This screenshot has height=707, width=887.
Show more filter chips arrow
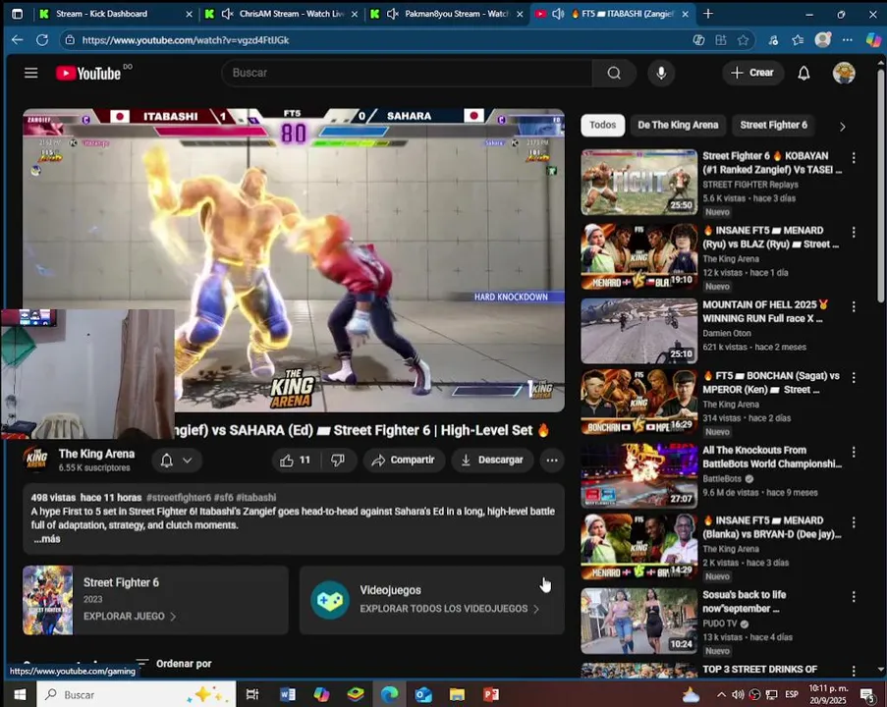842,127
